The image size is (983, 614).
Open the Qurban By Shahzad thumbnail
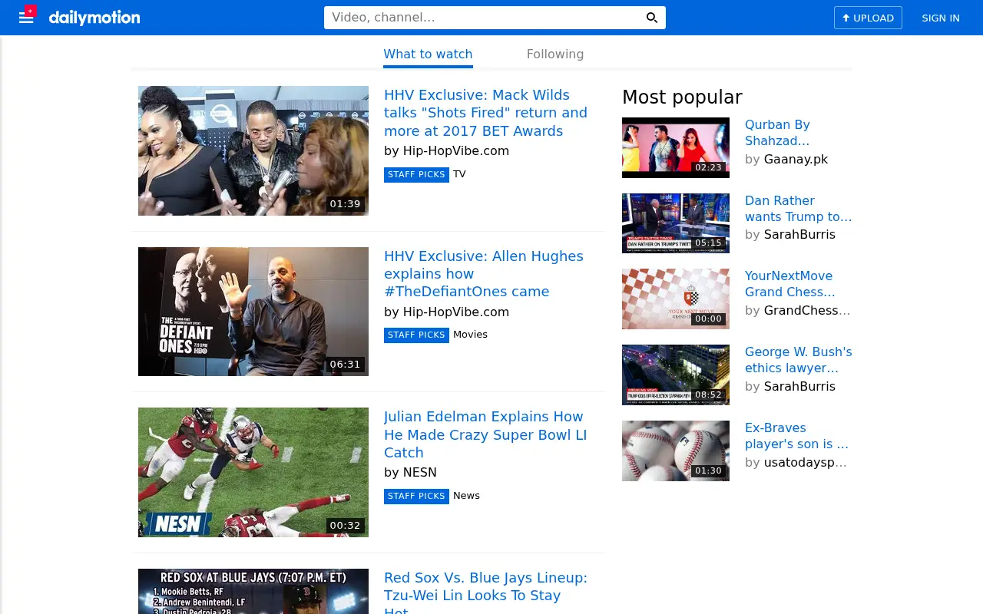click(x=676, y=147)
